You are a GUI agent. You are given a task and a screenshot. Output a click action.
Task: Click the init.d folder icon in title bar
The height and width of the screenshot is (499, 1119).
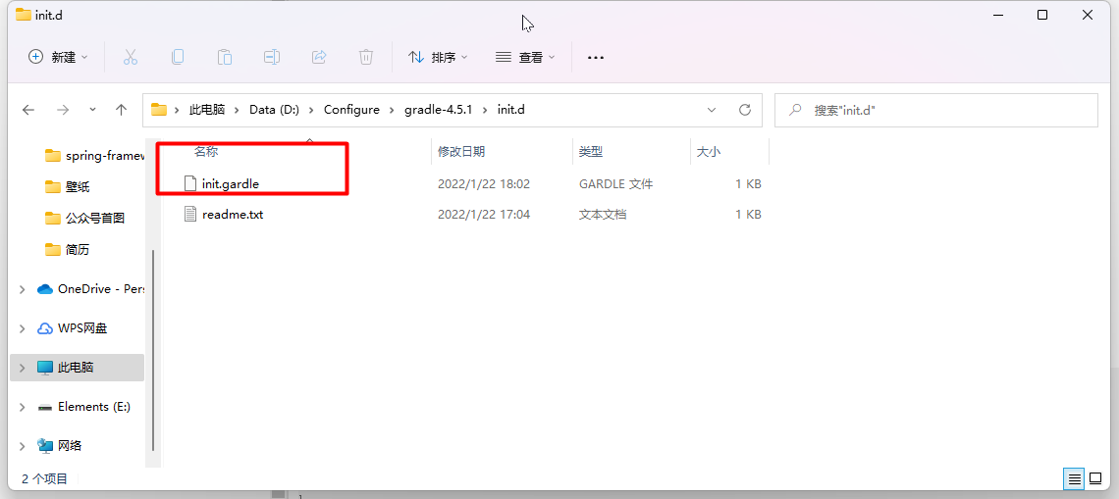[x=23, y=15]
